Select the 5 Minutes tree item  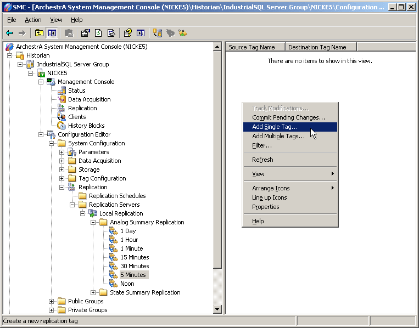133,275
